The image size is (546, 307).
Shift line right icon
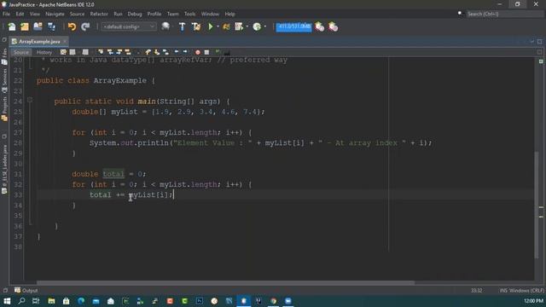[x=185, y=52]
